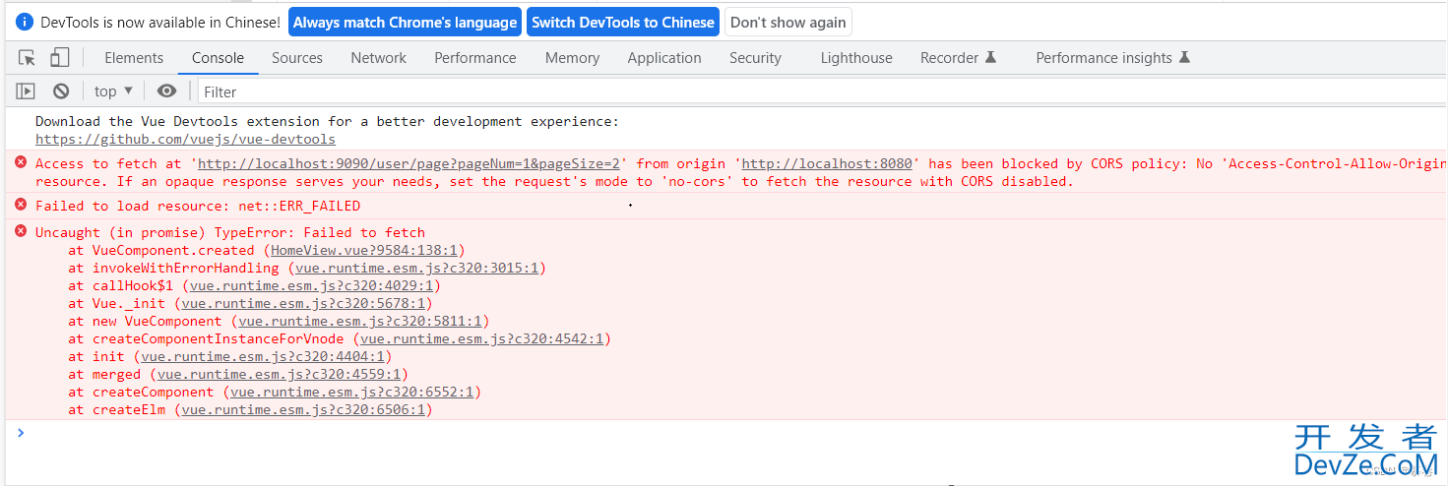Click error icon beside Uncaught TypeError
Screen dimensions: 1448x486
[x=21, y=231]
